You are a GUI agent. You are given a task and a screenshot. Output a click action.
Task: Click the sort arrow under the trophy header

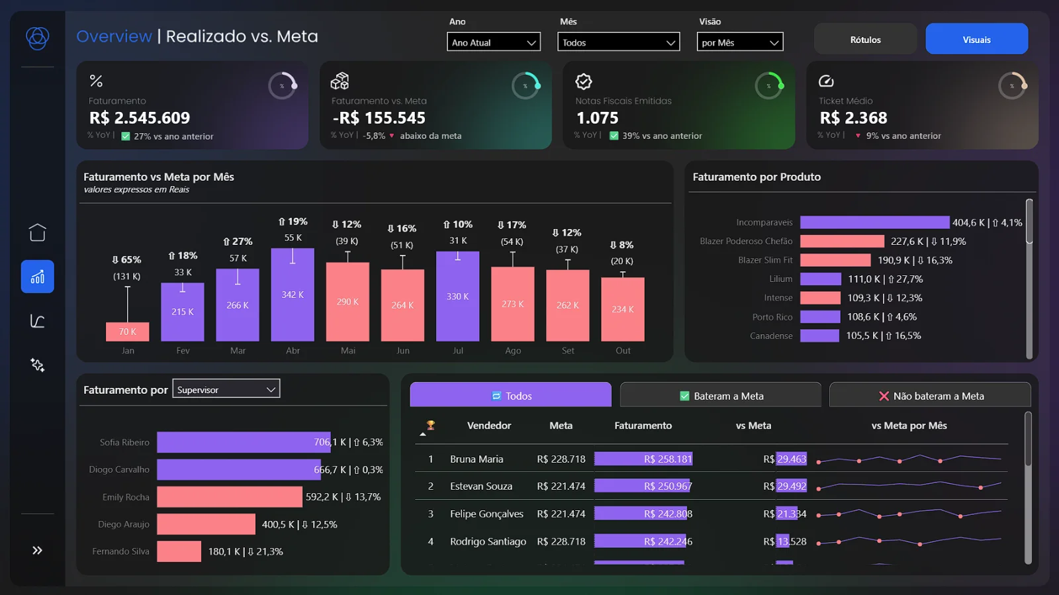[x=423, y=434]
